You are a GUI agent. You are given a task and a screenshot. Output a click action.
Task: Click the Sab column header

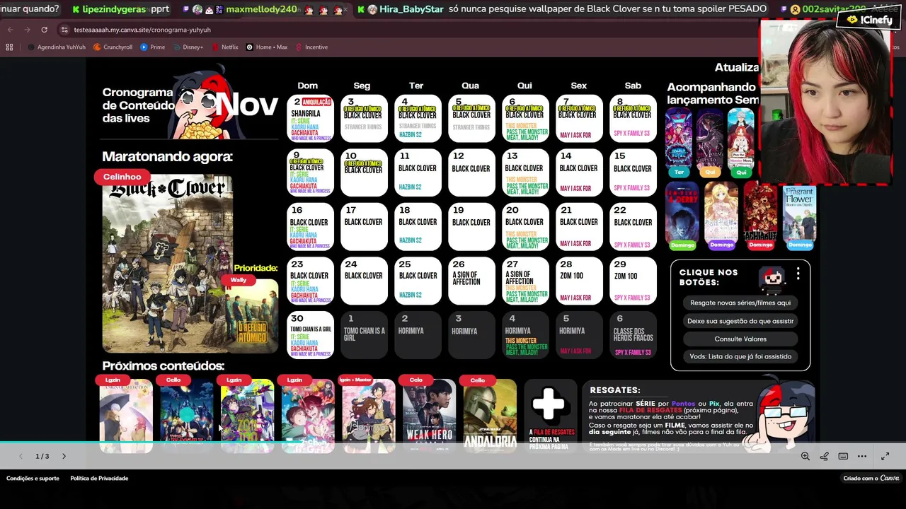pyautogui.click(x=633, y=86)
